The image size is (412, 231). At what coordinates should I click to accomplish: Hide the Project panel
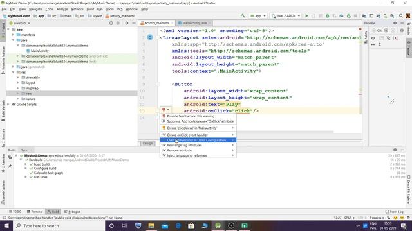pos(134,23)
